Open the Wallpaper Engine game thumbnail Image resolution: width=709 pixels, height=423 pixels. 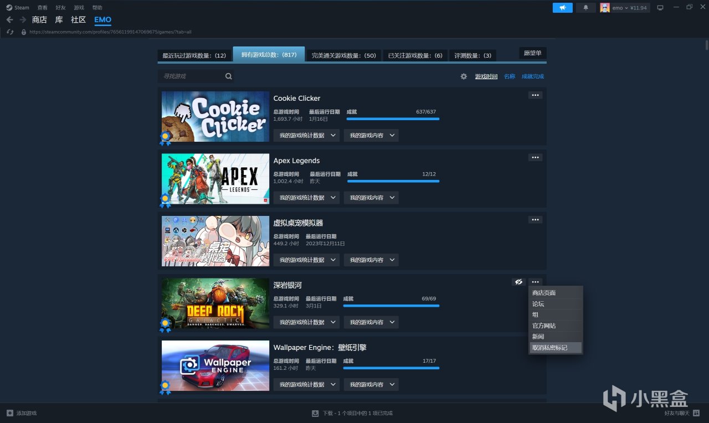215,365
